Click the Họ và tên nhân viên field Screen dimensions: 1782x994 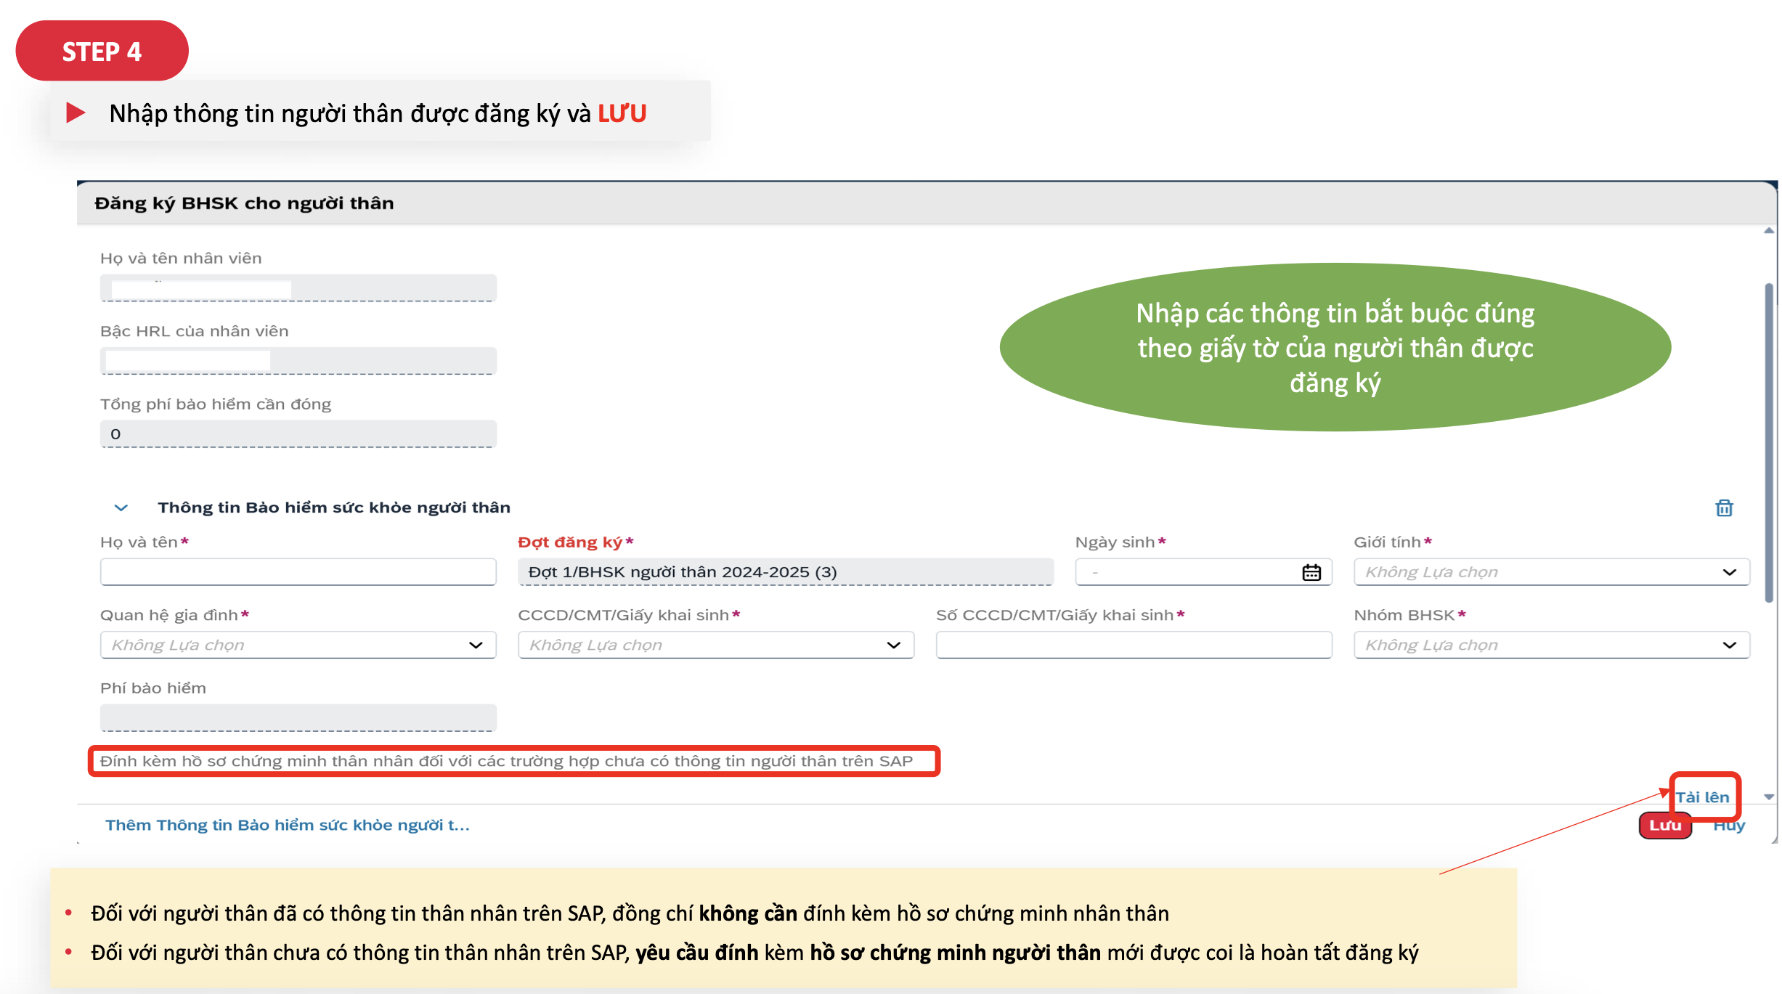(298, 288)
